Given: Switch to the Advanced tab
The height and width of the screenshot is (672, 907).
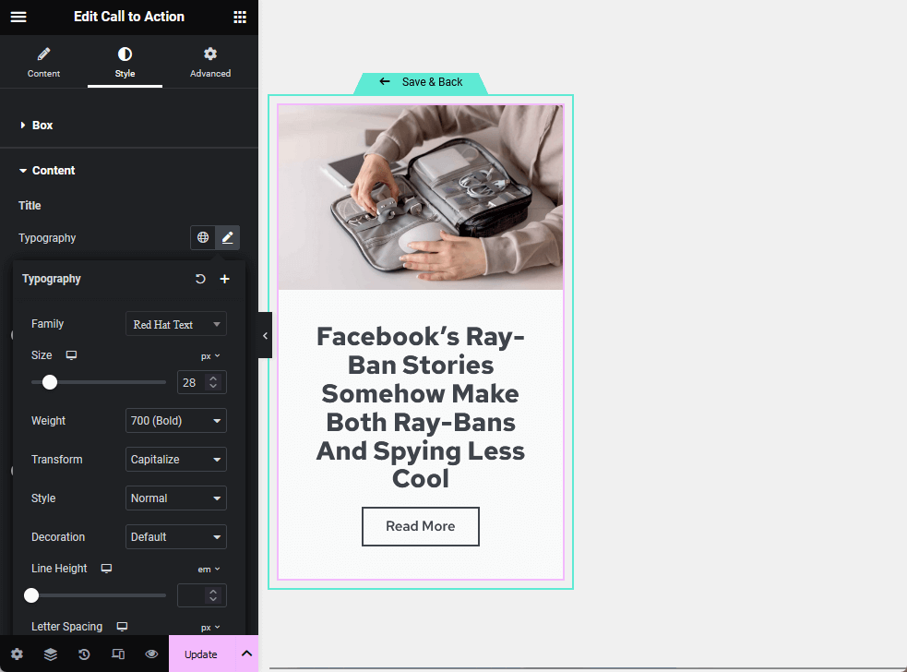Looking at the screenshot, I should coord(210,62).
